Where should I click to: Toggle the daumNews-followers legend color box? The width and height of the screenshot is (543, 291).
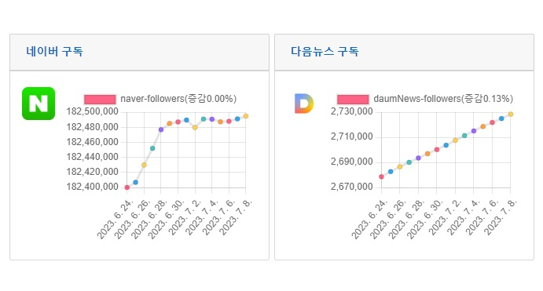[353, 99]
